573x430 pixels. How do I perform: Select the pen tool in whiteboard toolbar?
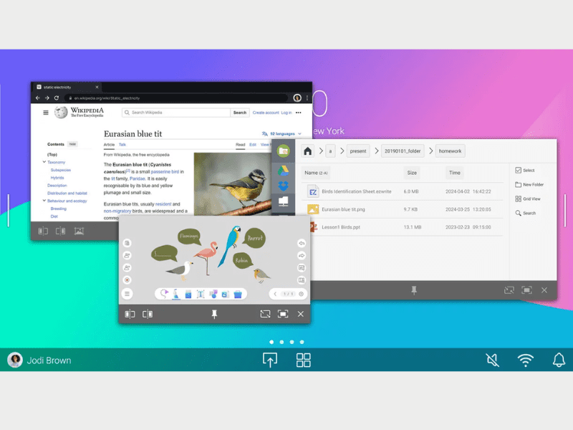[x=175, y=294]
